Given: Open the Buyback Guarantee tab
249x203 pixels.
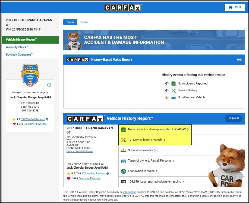Looking at the screenshot, I should (x=19, y=54).
